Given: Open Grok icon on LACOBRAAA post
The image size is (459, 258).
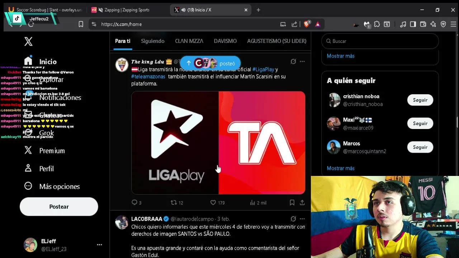Looking at the screenshot, I should [293, 219].
